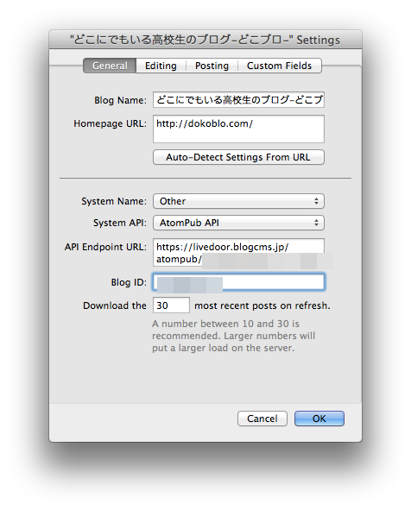The width and height of the screenshot is (411, 510).
Task: Click the System Name popup arrows icon
Action: pyautogui.click(x=316, y=201)
